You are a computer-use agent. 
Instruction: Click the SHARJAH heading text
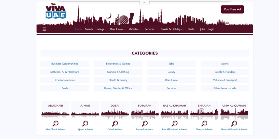coord(204,106)
